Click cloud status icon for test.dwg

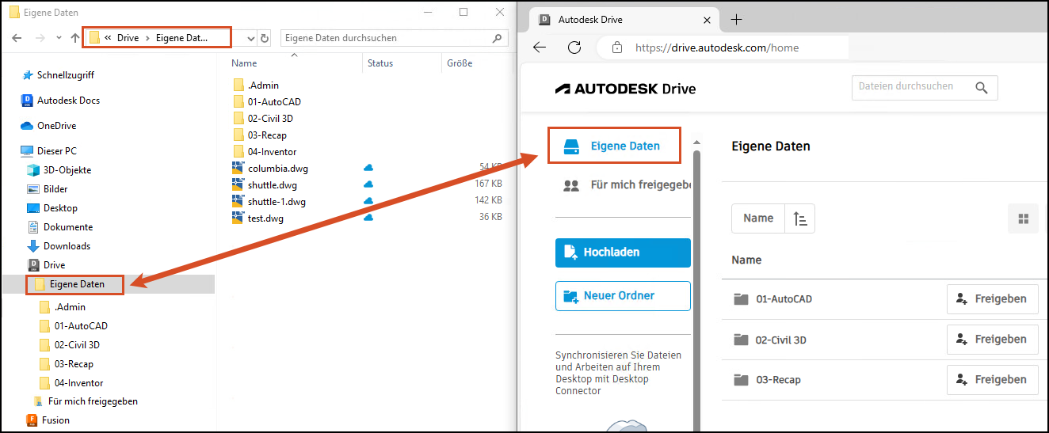368,218
